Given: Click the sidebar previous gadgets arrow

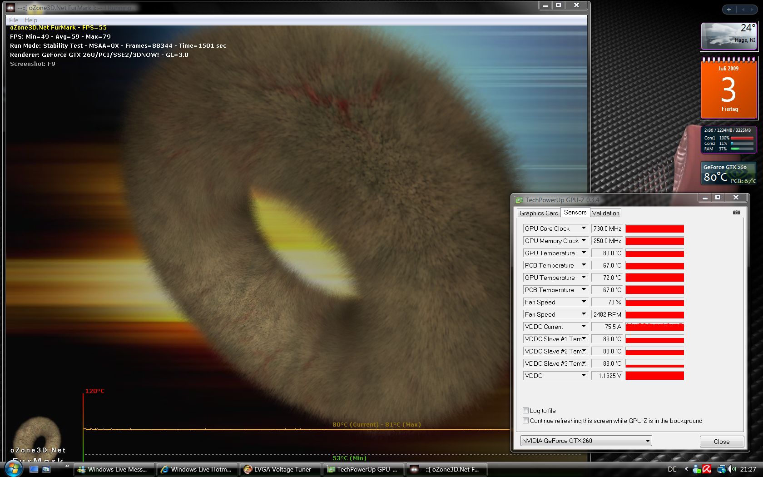Looking at the screenshot, I should pos(743,10).
